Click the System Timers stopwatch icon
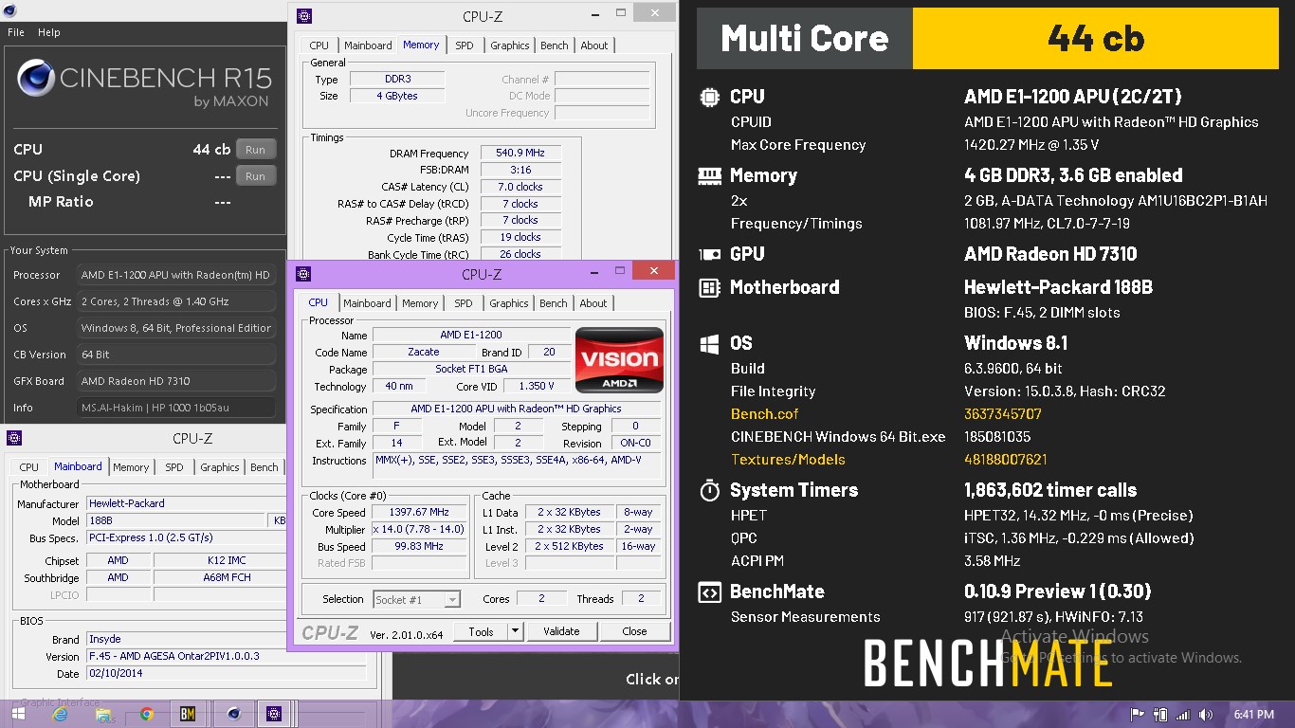 click(708, 490)
